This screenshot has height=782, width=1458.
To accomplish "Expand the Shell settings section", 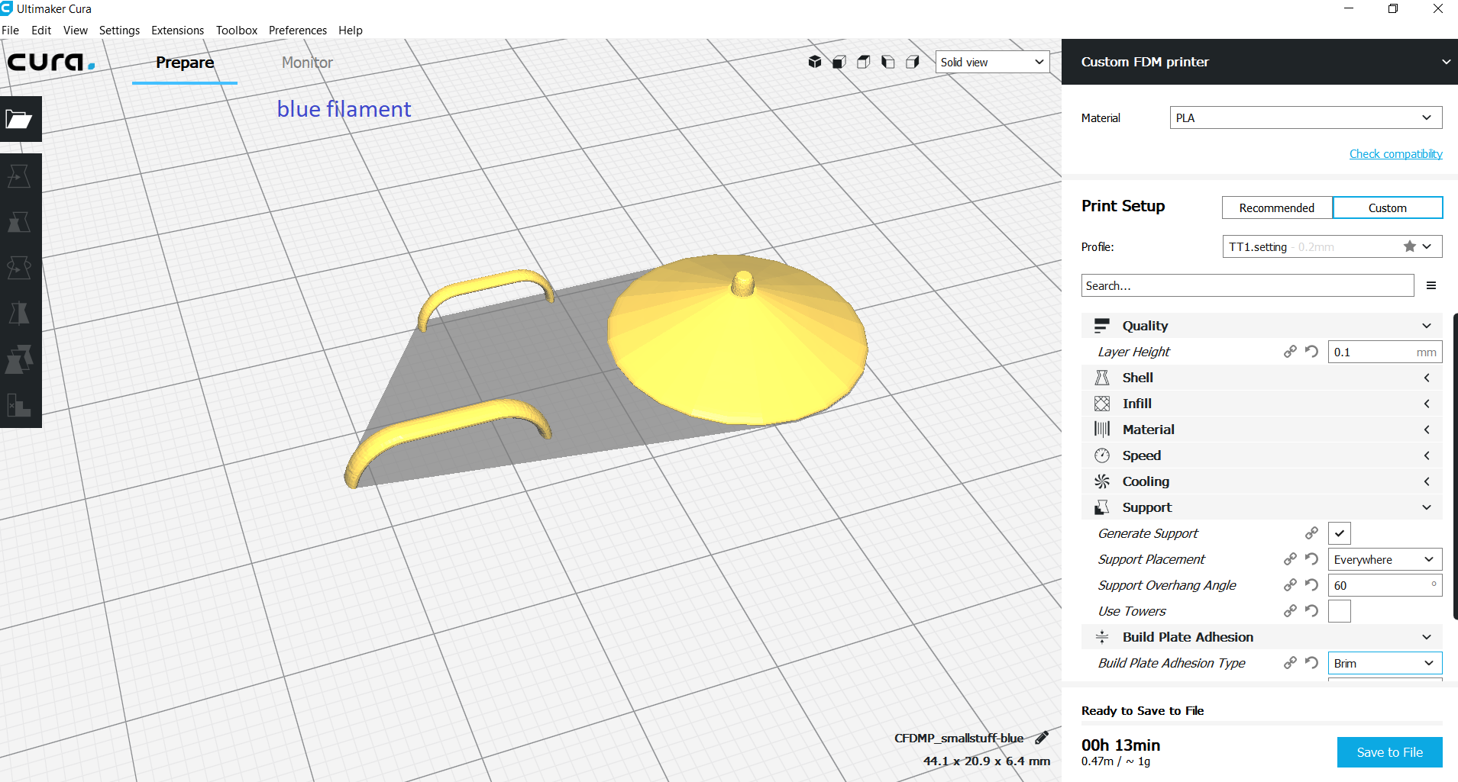I will [1262, 378].
